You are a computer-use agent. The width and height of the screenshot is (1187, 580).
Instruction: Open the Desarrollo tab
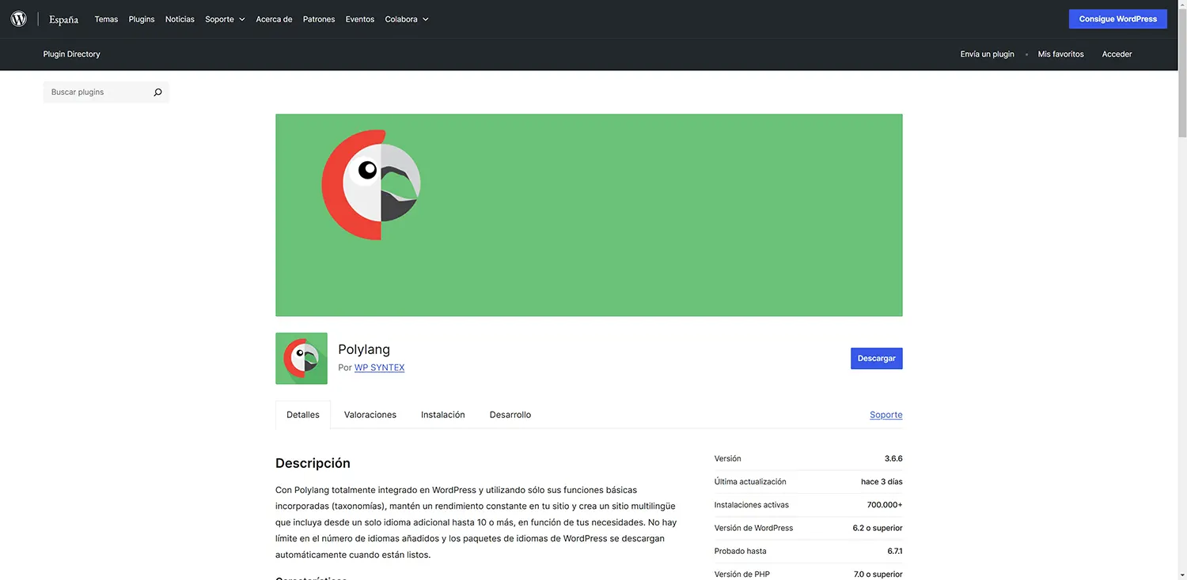click(x=510, y=414)
